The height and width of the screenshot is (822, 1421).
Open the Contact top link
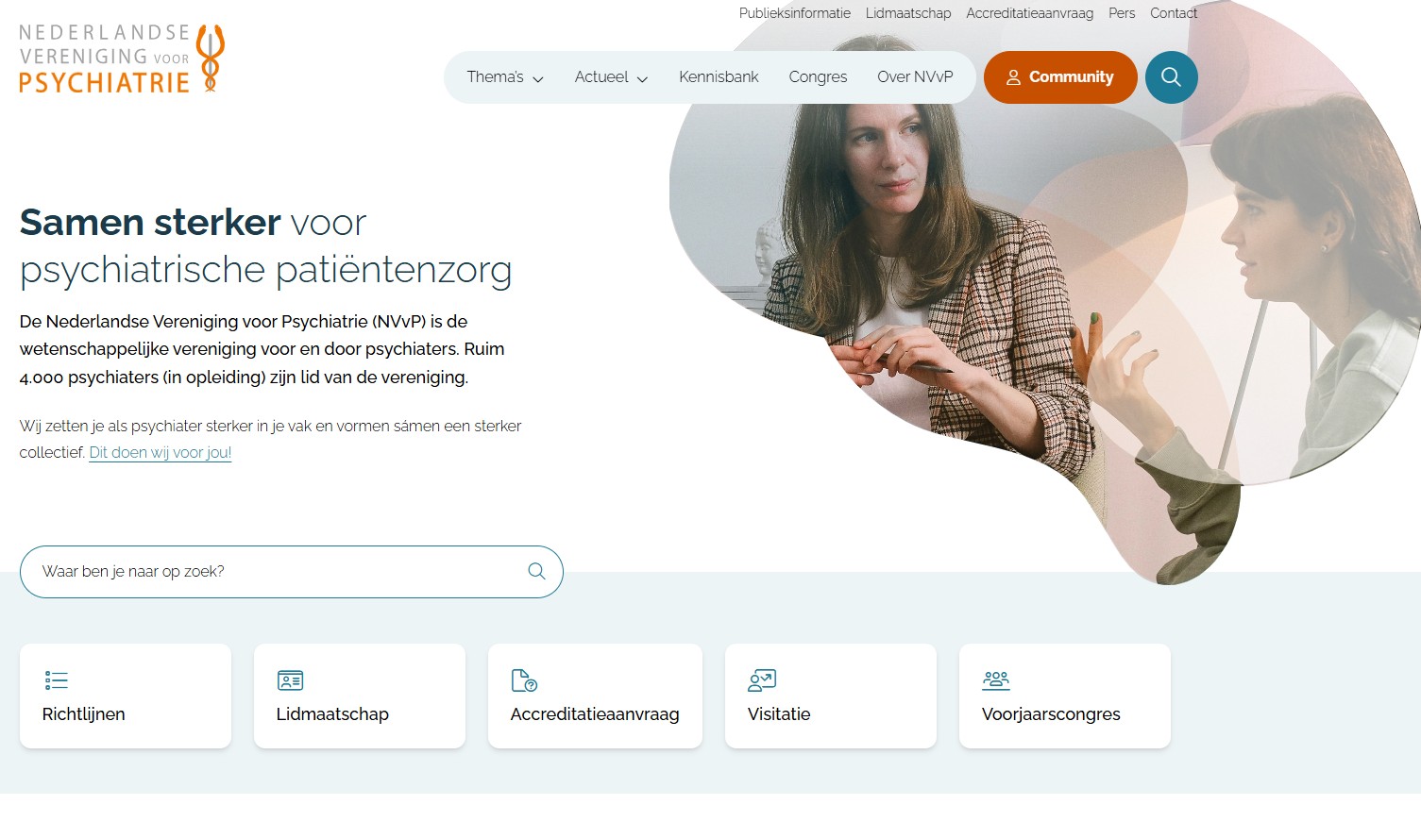(1174, 13)
